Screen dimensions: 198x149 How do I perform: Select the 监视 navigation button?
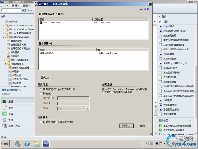coord(18,102)
